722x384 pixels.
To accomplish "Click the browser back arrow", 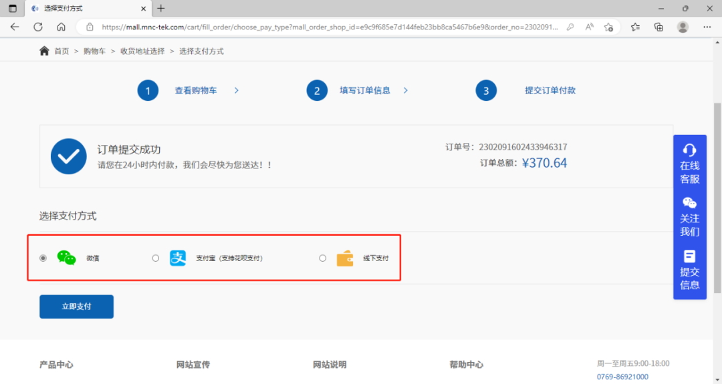I will pos(15,27).
